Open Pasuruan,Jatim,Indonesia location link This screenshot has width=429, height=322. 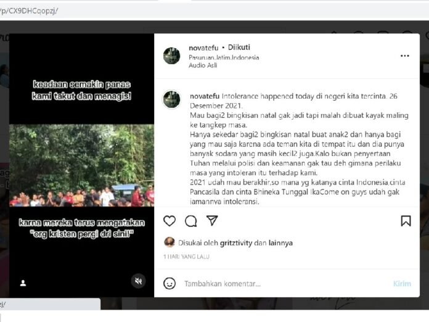coord(224,57)
